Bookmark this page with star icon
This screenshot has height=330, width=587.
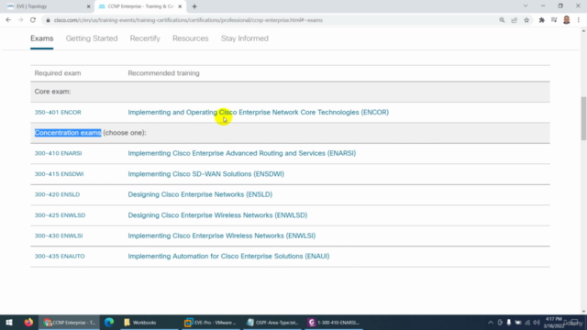[x=526, y=20]
